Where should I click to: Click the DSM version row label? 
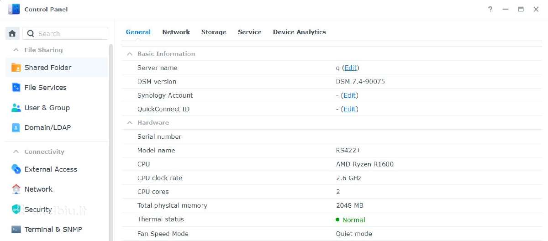click(157, 82)
